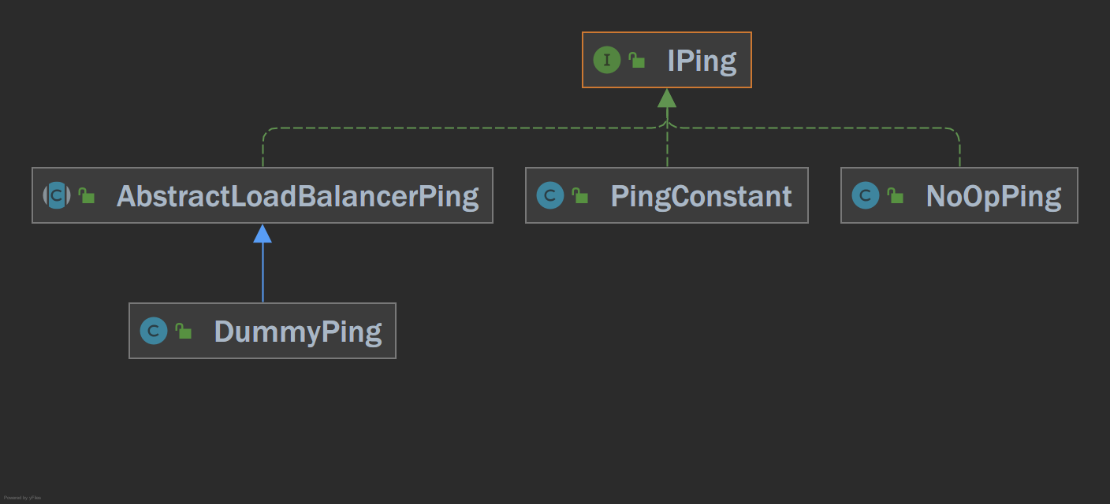Click the green arrowhead below IPing

pos(667,98)
